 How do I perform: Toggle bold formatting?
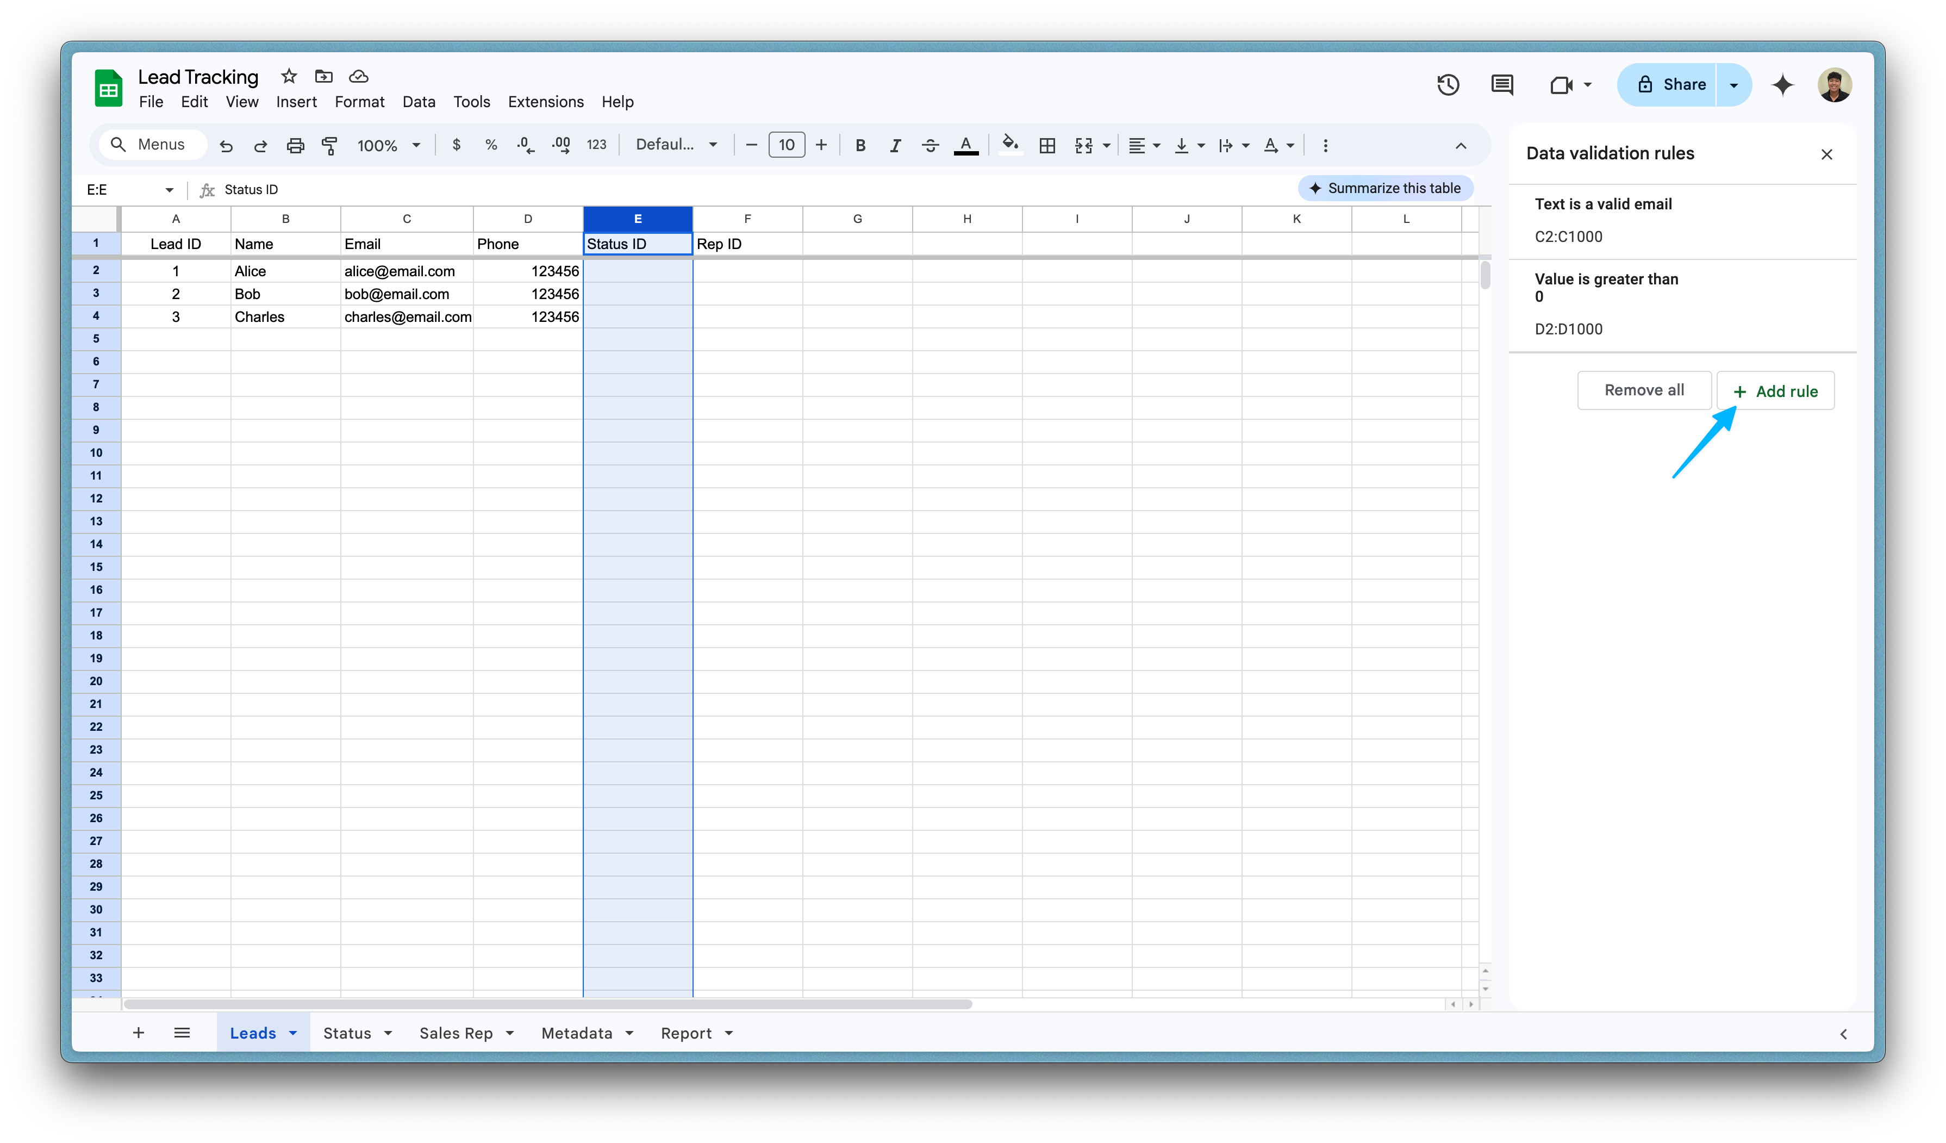[860, 145]
